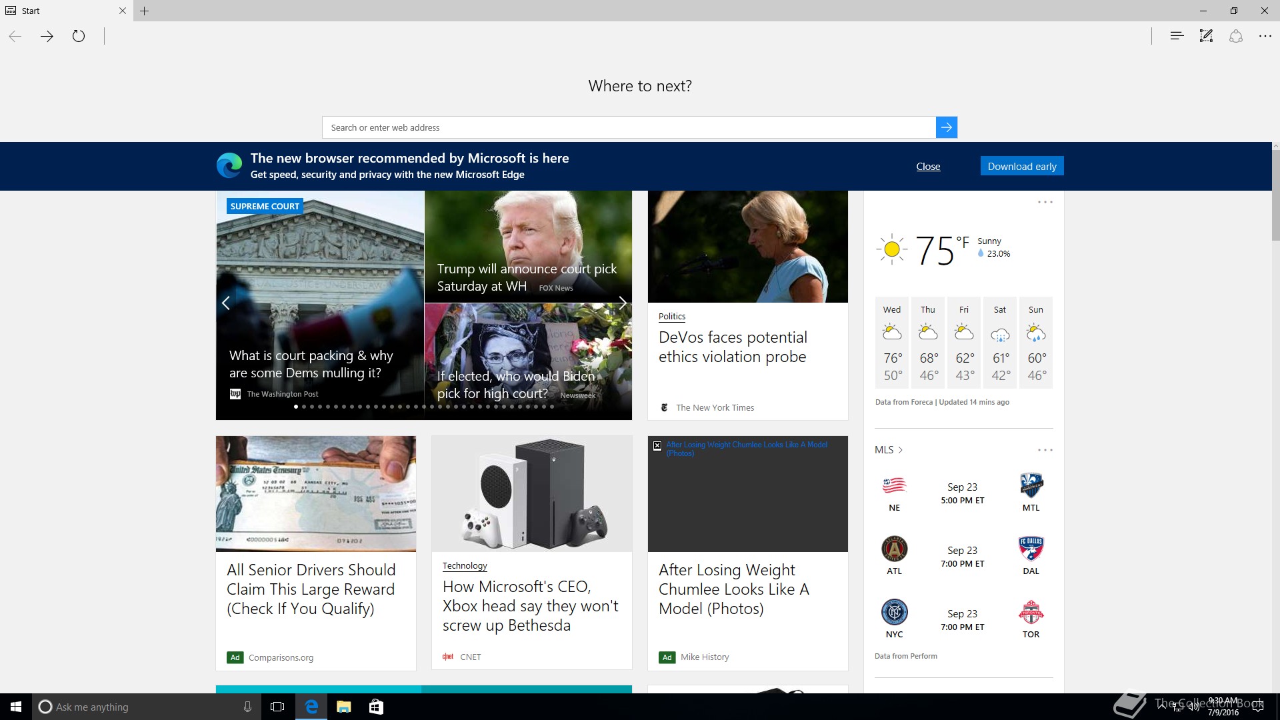Click the Technology category link
Image resolution: width=1280 pixels, height=720 pixels.
(x=465, y=565)
